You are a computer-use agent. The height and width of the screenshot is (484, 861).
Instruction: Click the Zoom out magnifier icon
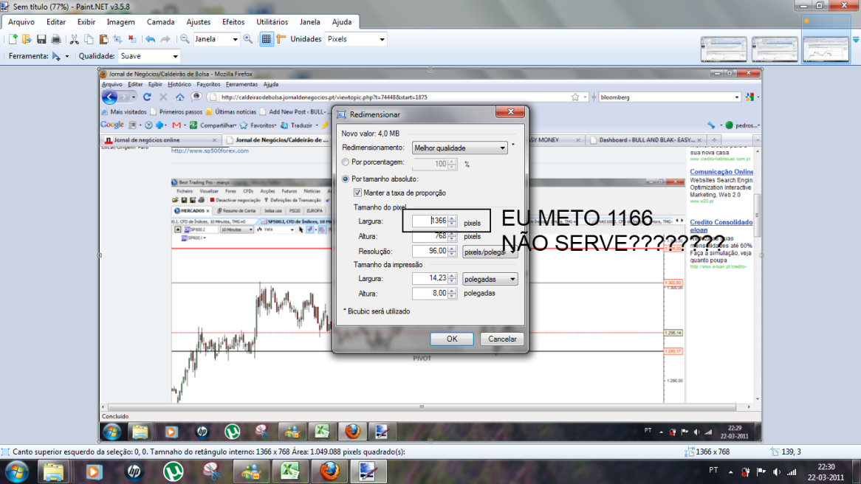(x=185, y=39)
